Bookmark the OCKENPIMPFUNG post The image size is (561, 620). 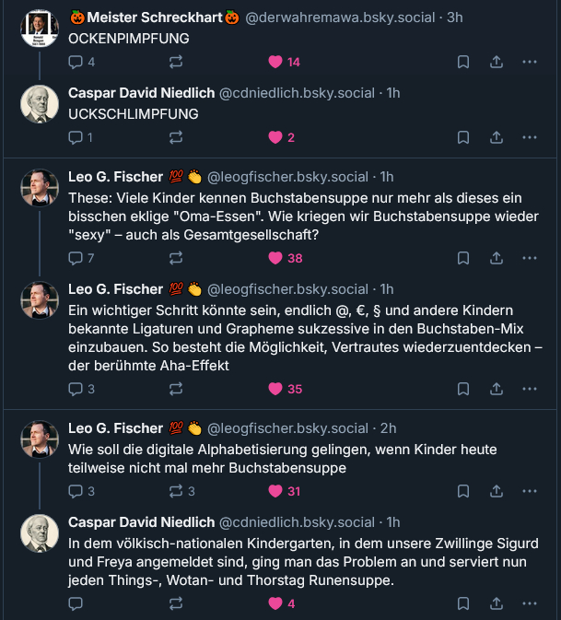(463, 62)
